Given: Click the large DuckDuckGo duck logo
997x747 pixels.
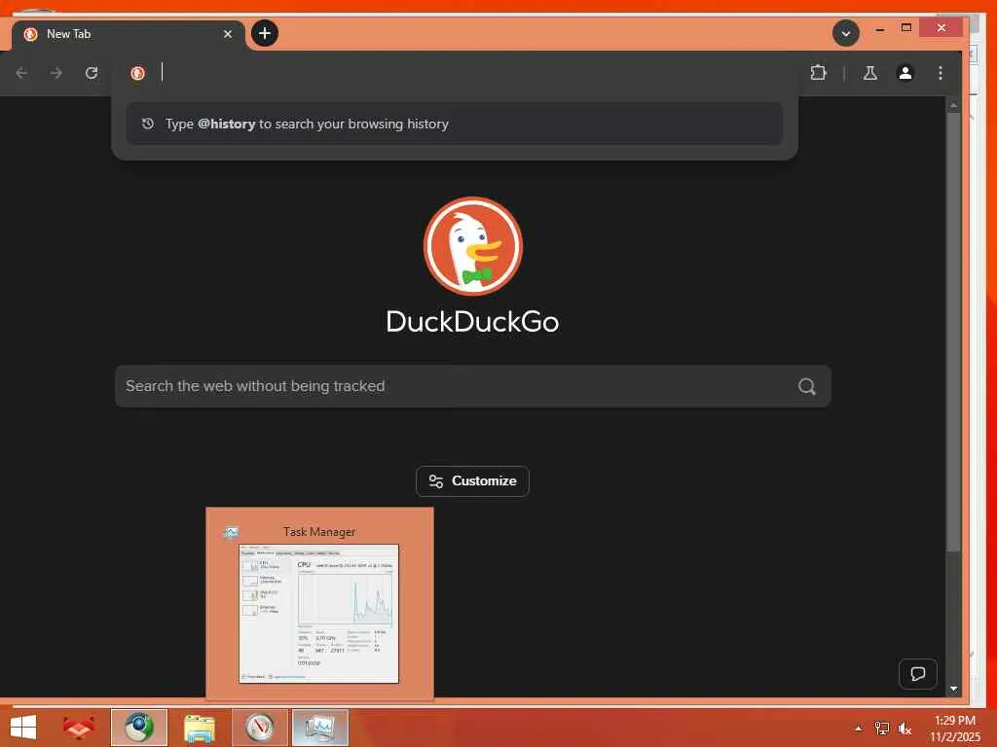Looking at the screenshot, I should click(x=473, y=246).
